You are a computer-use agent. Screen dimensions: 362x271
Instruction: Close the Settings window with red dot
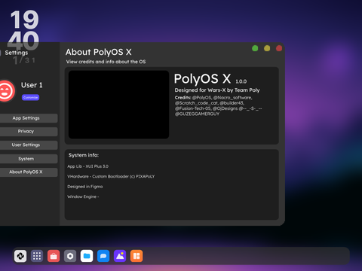[x=279, y=48]
